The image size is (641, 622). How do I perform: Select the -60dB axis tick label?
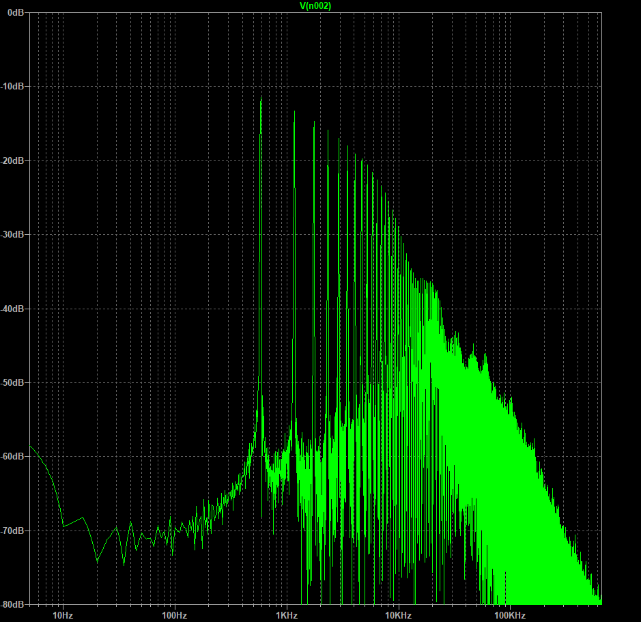tap(13, 456)
